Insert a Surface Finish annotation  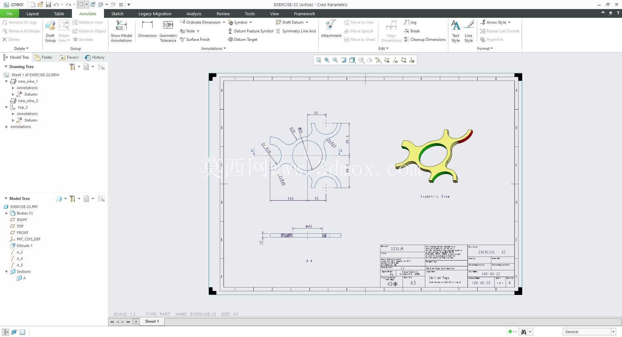195,40
